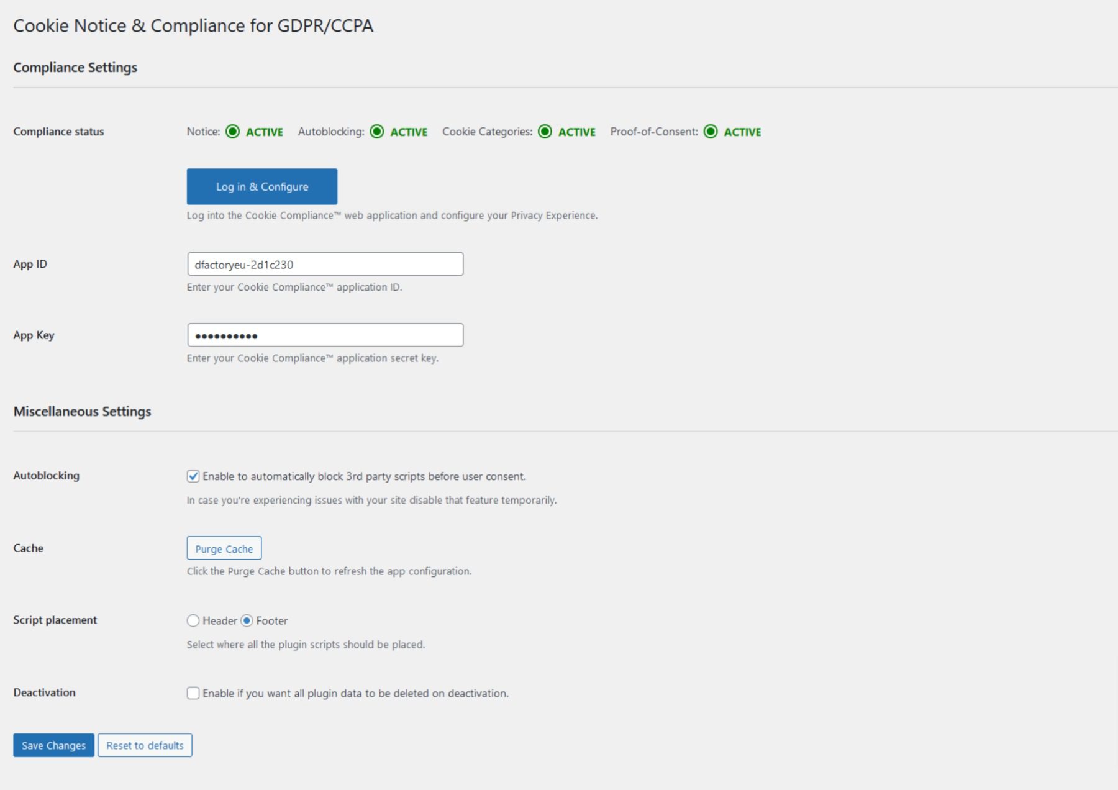Select Header for script placement
This screenshot has width=1118, height=790.
click(x=193, y=620)
